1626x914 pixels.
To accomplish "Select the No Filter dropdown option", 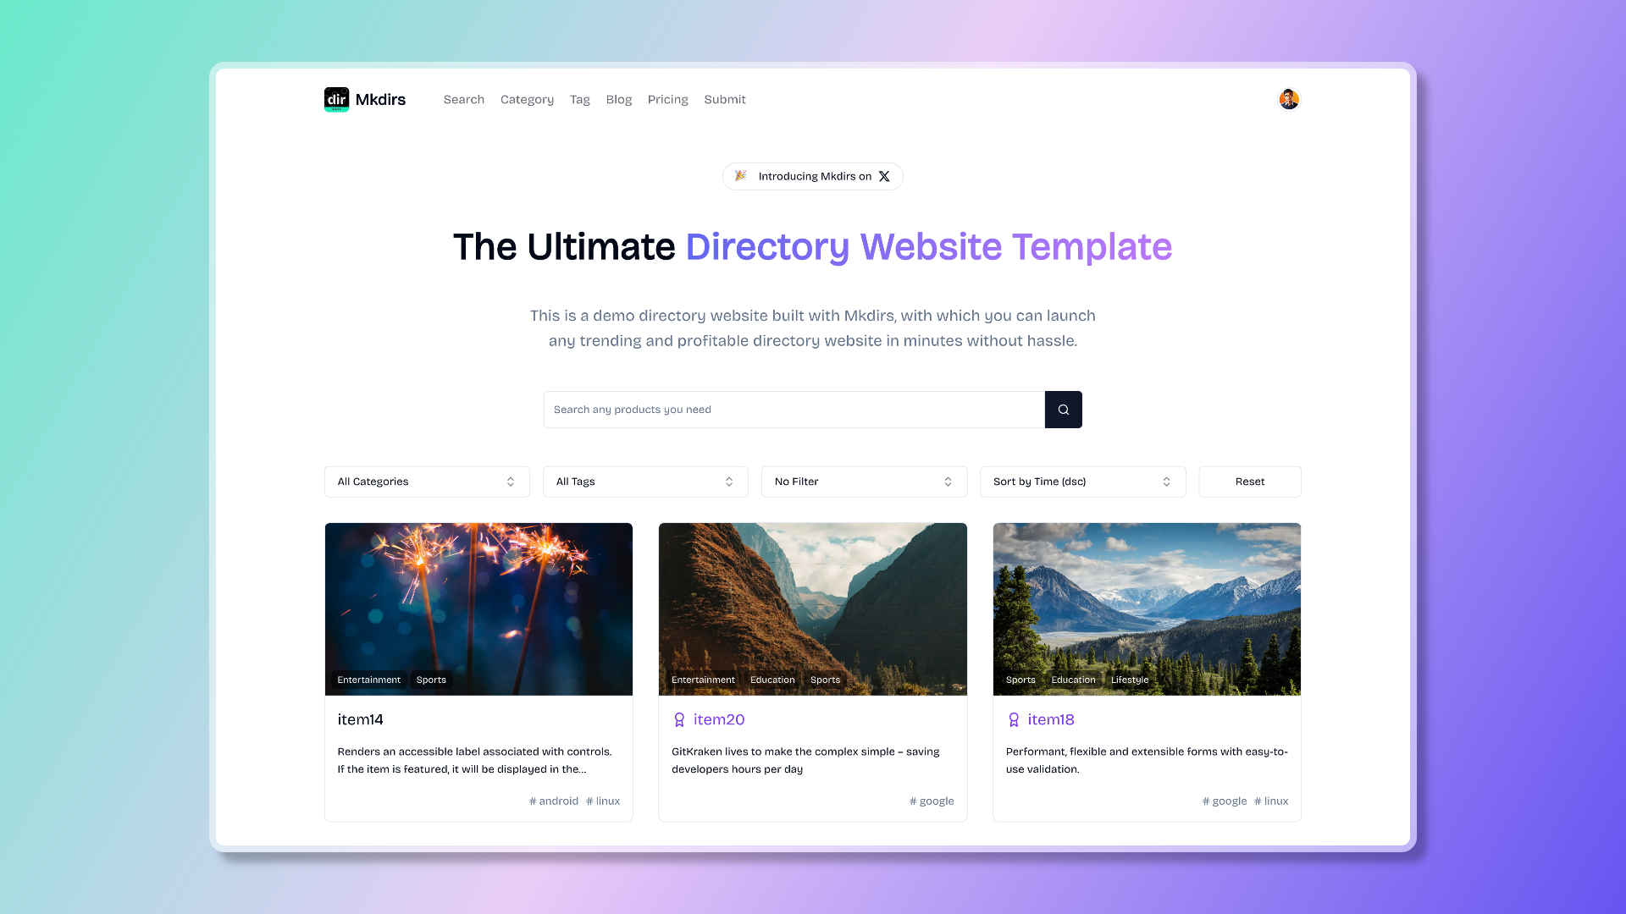I will (x=863, y=481).
